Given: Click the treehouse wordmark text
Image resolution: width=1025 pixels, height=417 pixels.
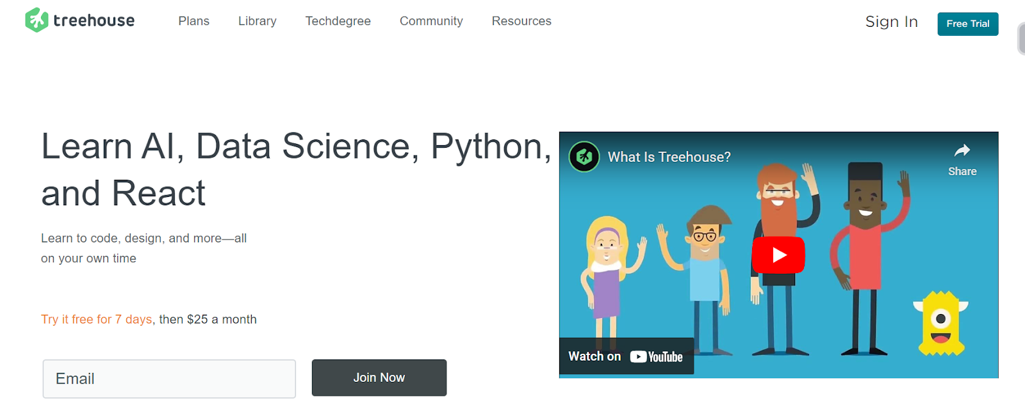Looking at the screenshot, I should (94, 20).
